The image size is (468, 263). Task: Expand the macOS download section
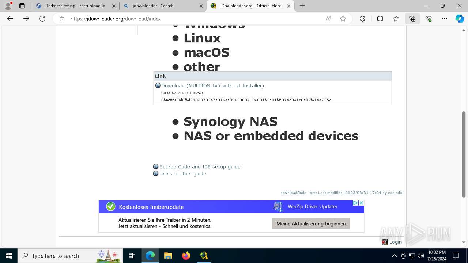(x=207, y=53)
